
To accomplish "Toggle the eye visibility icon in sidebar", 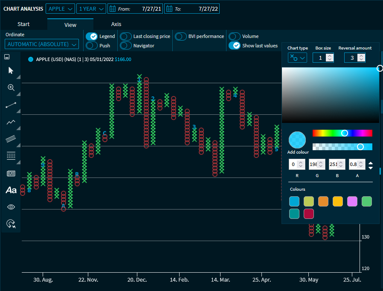I will [x=11, y=207].
